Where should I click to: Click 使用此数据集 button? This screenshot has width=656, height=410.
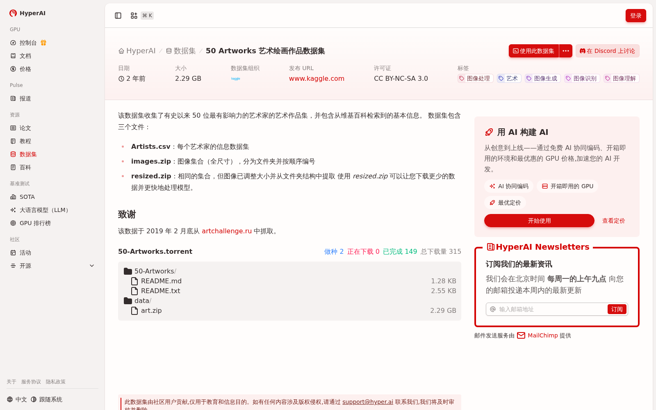coord(534,51)
